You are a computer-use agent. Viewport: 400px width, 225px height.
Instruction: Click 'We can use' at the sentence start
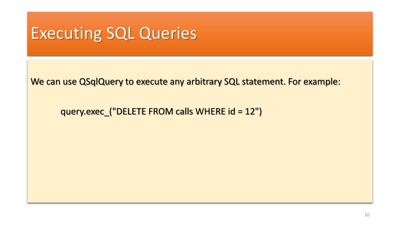[54, 82]
